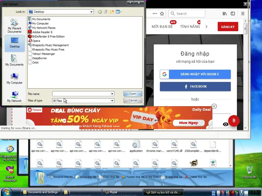Select My Network in the places bar
Image resolution: width=262 pixels, height=196 pixels.
click(x=14, y=97)
